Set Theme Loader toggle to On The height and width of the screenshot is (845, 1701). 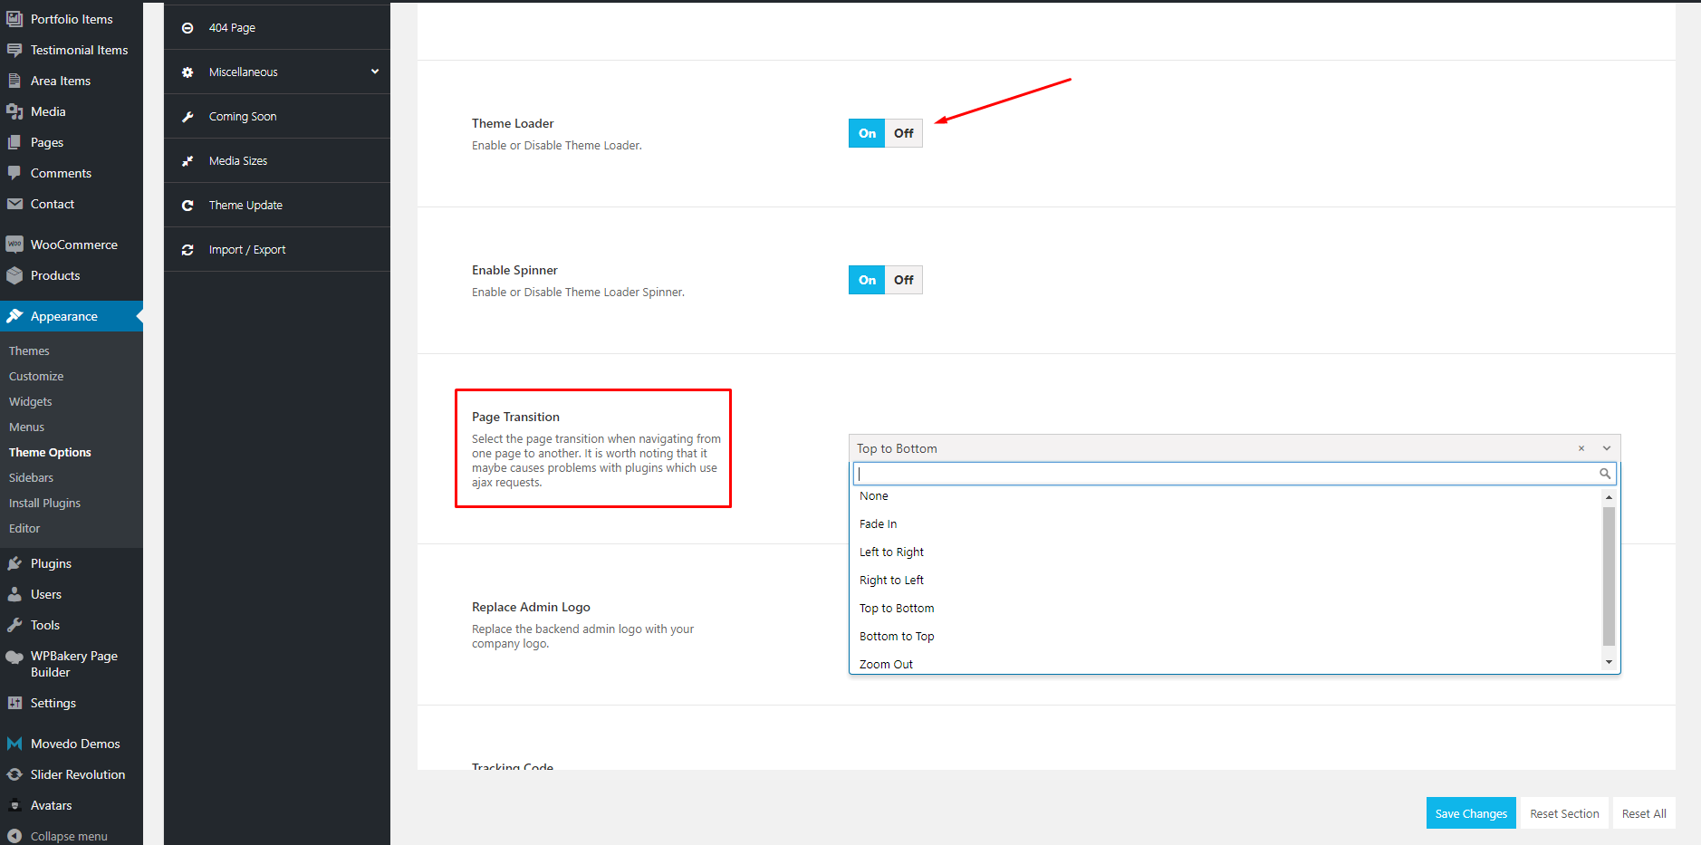click(x=867, y=133)
